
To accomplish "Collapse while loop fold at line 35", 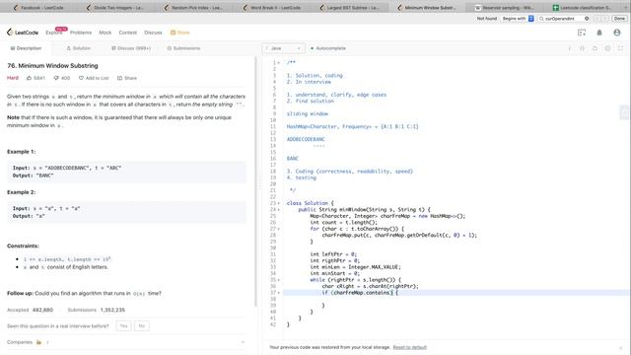I will point(279,280).
